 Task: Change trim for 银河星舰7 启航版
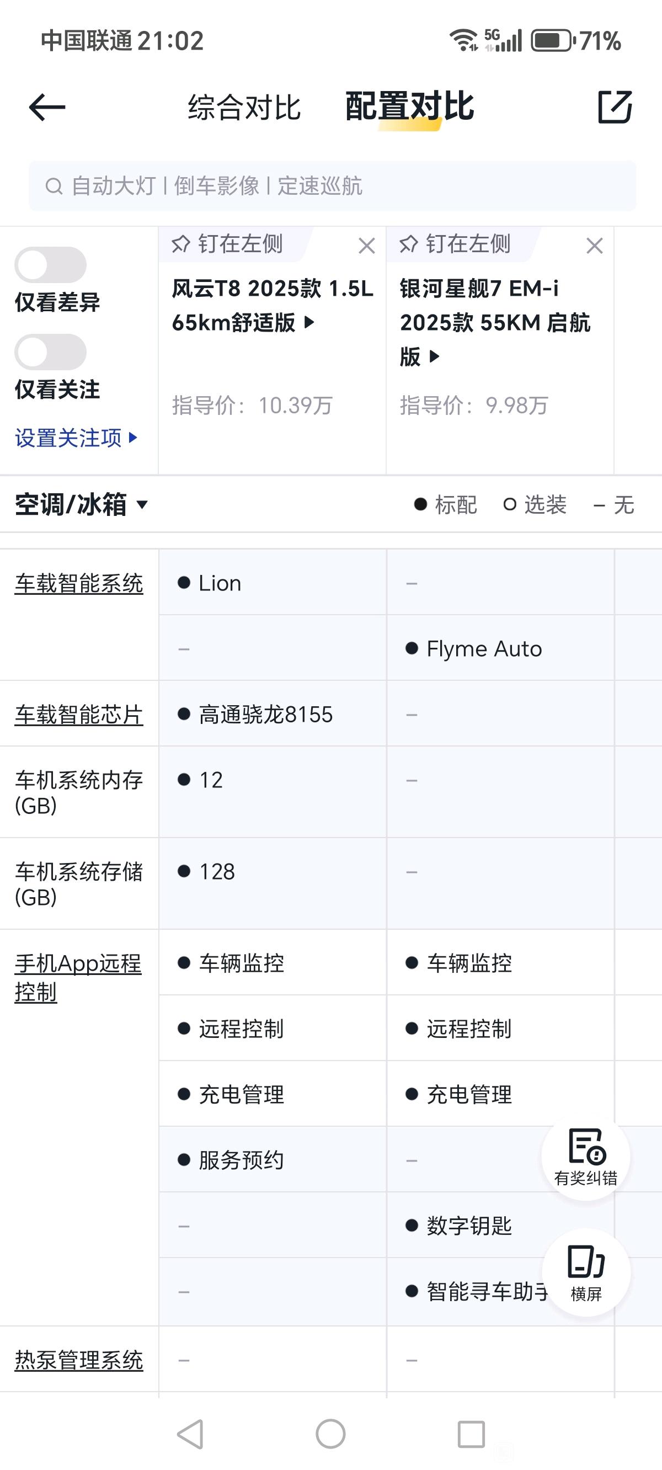click(x=495, y=322)
